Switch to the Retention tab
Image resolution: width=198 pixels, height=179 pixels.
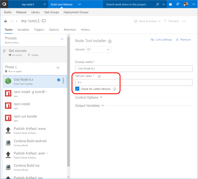(70, 30)
